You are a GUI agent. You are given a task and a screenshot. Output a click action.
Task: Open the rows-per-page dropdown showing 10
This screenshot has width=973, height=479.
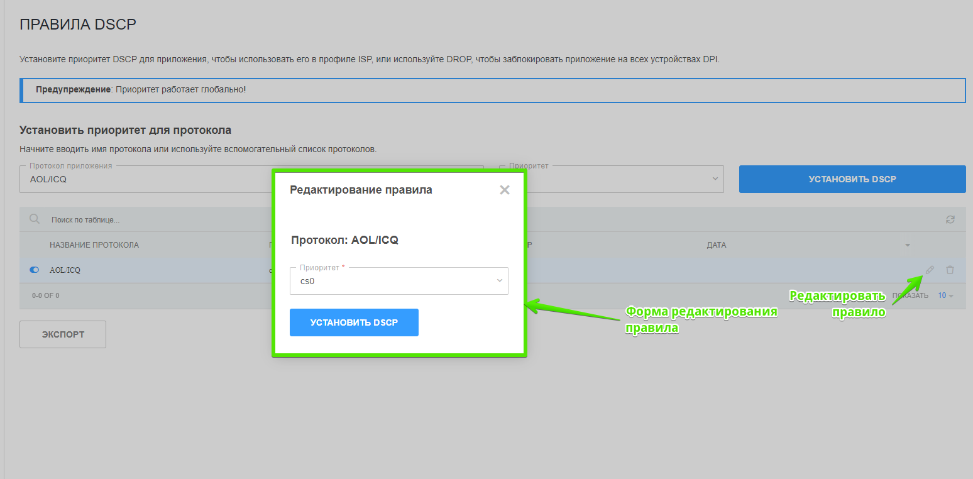(x=945, y=295)
